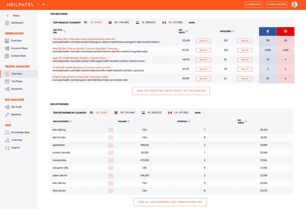Select IN tab in Top Pages by Country
Image resolution: width=306 pixels, height=209 pixels.
click(x=146, y=22)
